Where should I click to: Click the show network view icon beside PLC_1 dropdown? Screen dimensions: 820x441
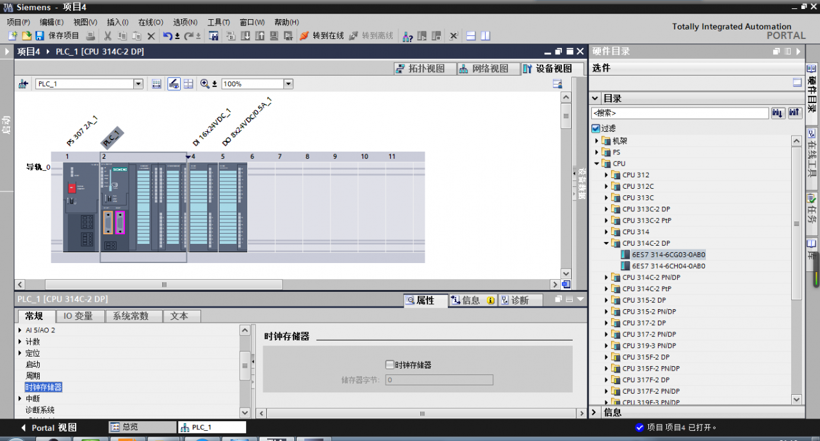tap(24, 84)
